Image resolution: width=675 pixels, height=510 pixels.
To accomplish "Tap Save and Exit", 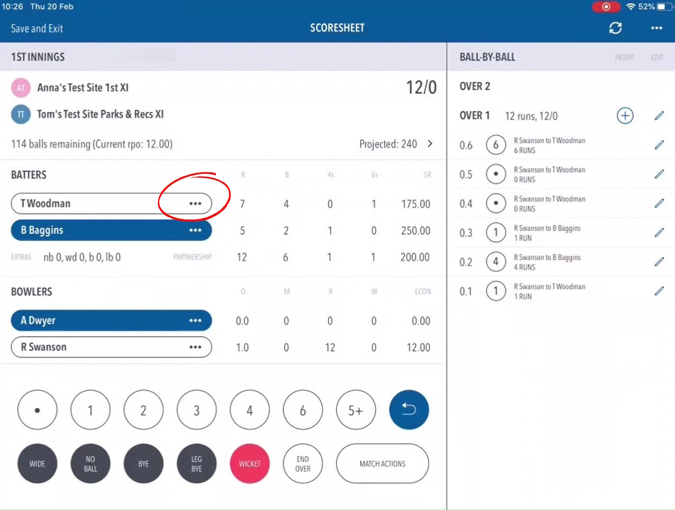I will click(37, 28).
